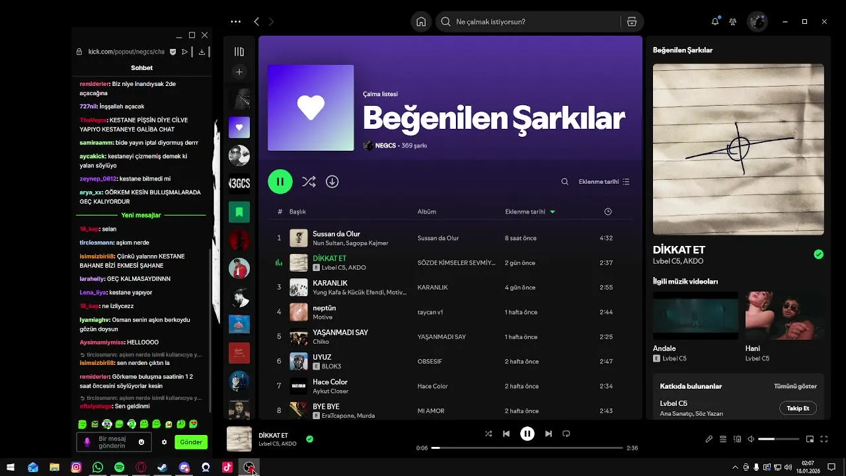Open Kick chat settings gear
This screenshot has width=846, height=476.
(x=165, y=442)
